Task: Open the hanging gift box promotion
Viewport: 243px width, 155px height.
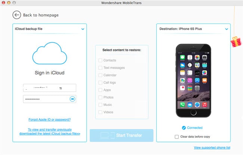Action: [x=236, y=41]
